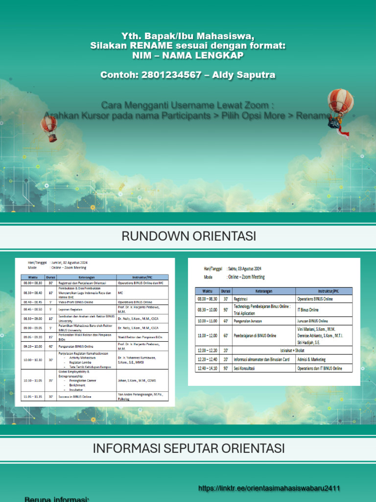Click the date 'Sabtu, 03 Agustus 2024'
Image resolution: width=376 pixels, height=502 pixels.
click(245, 269)
